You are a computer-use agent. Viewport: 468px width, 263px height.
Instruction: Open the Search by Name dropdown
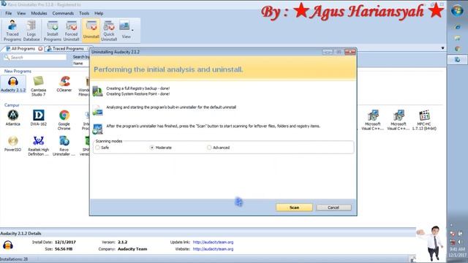[x=80, y=64]
